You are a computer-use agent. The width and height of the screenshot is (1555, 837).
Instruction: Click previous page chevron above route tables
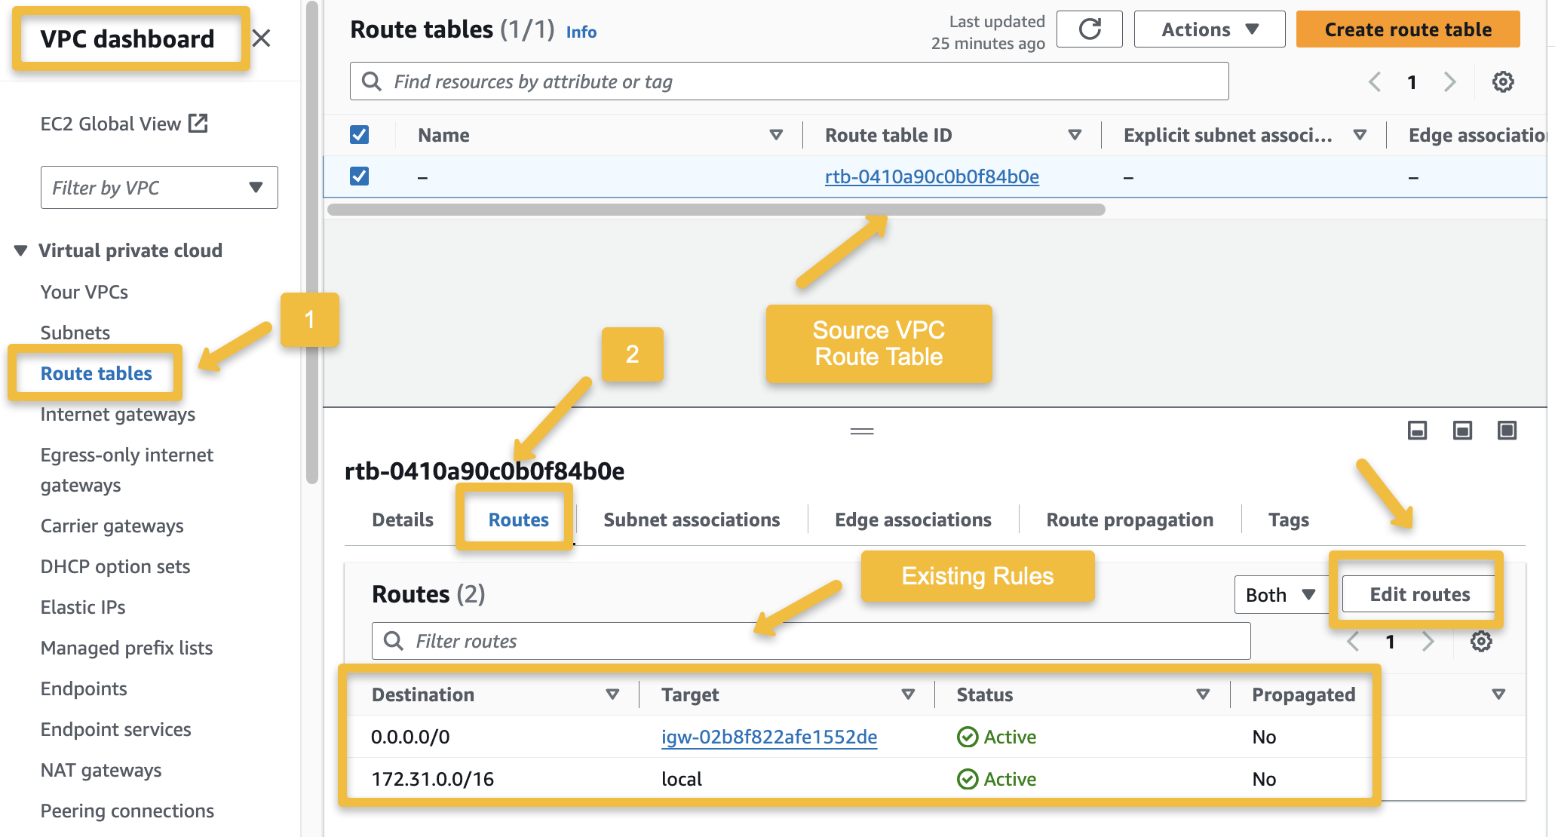click(x=1374, y=81)
